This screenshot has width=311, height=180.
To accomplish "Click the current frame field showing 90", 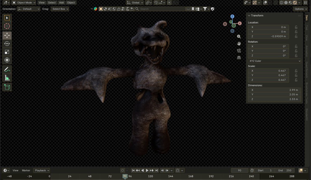I will (x=240, y=170).
